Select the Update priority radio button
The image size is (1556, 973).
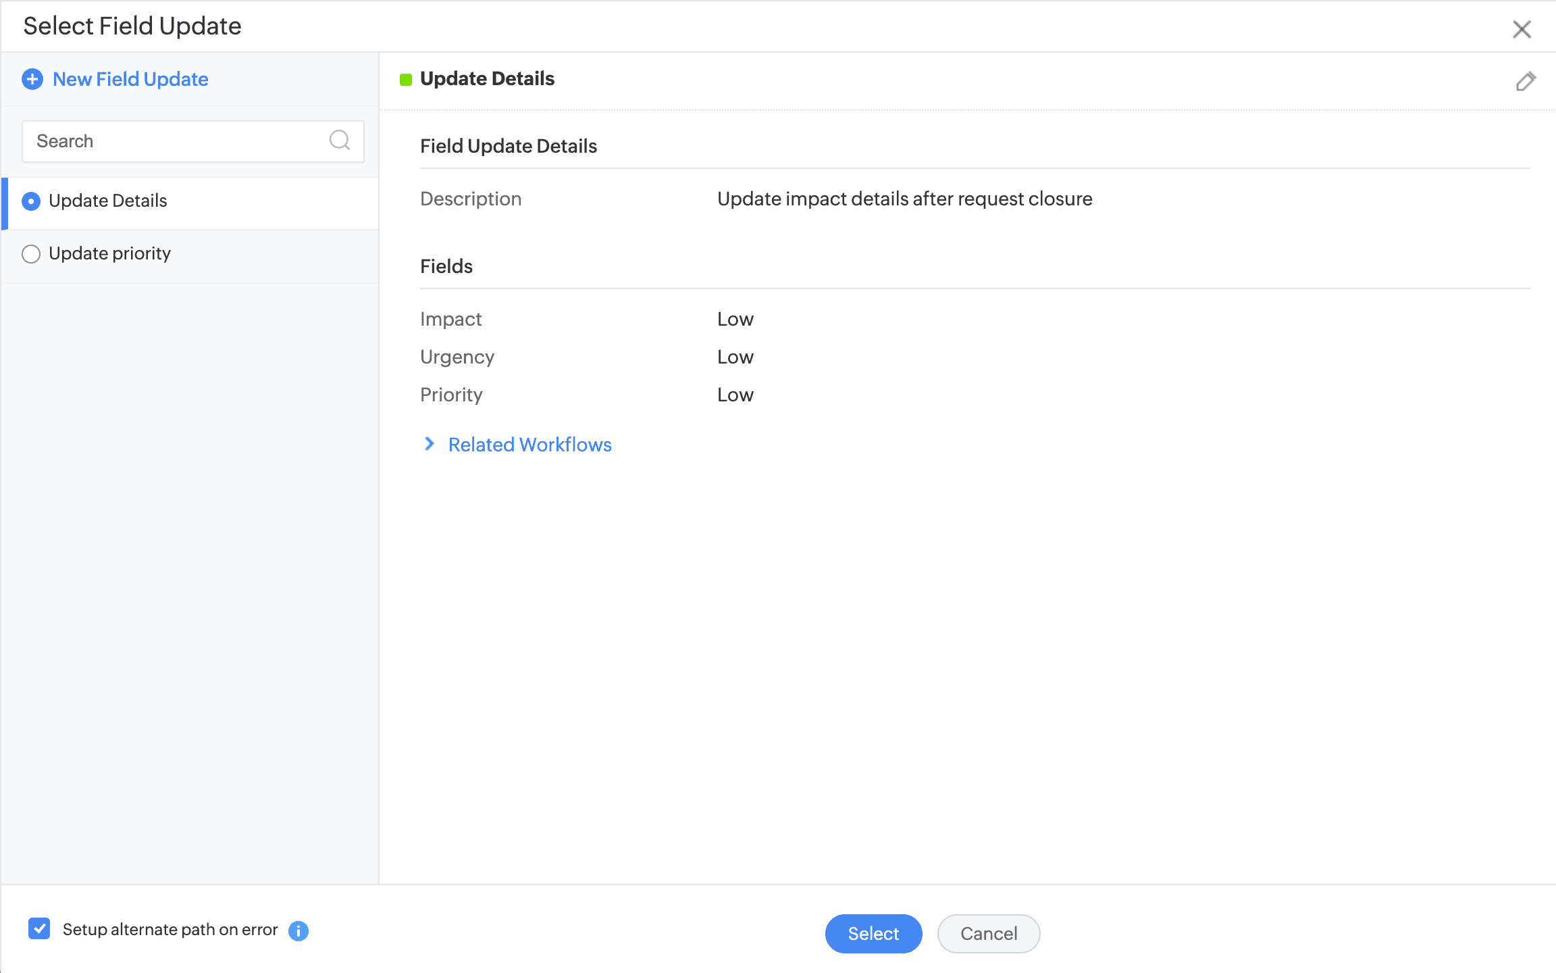(31, 254)
